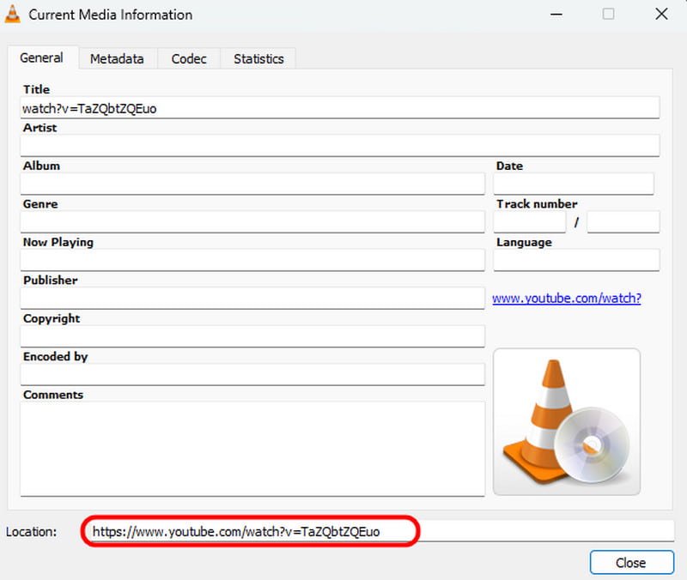Select the Album field
Viewport: 687px width, 580px height.
[252, 184]
